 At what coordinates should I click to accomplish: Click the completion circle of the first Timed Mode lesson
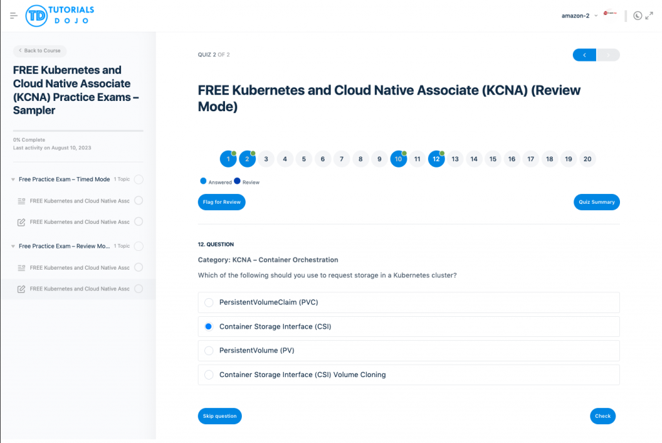pyautogui.click(x=138, y=200)
